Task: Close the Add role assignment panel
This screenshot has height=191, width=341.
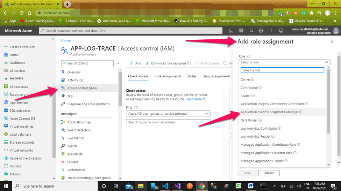Action: point(332,41)
